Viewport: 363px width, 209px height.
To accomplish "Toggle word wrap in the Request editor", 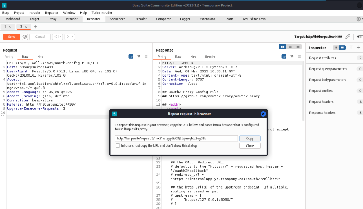I will pyautogui.click(x=131, y=56).
